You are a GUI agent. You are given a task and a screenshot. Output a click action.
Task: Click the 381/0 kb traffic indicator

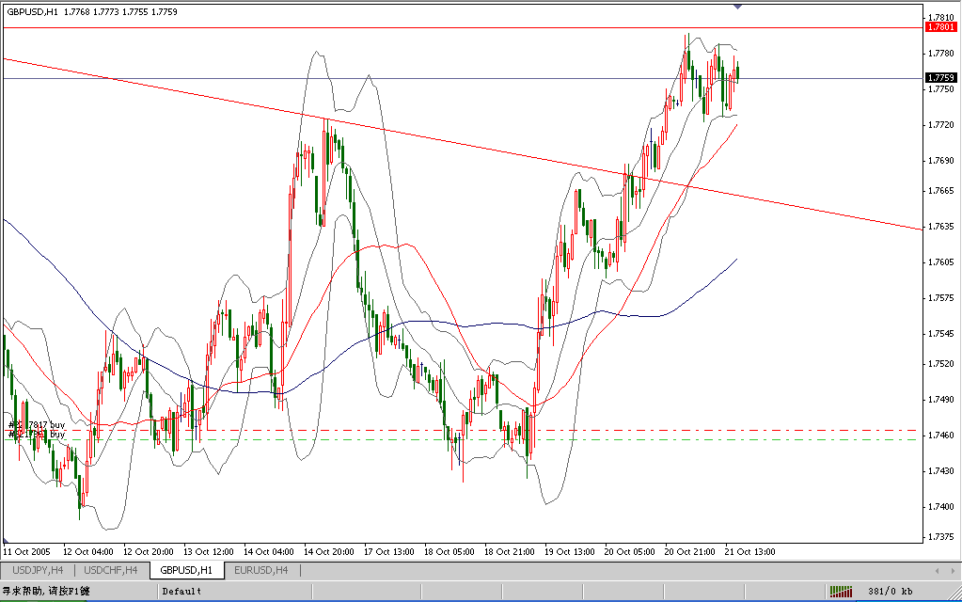tap(891, 592)
